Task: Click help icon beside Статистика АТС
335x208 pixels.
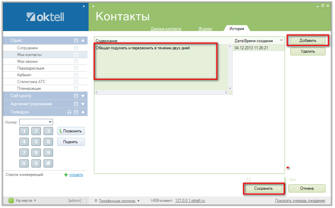Action: 76,82
